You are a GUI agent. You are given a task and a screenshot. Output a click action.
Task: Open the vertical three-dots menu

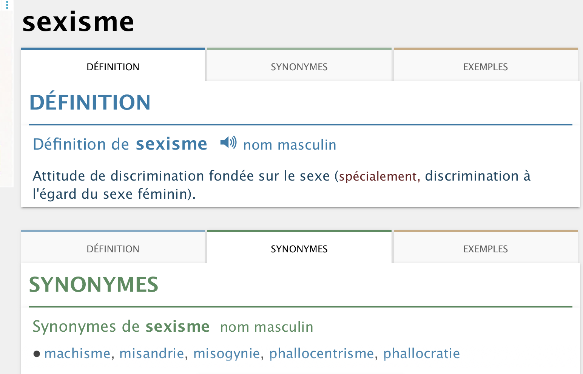[x=7, y=5]
